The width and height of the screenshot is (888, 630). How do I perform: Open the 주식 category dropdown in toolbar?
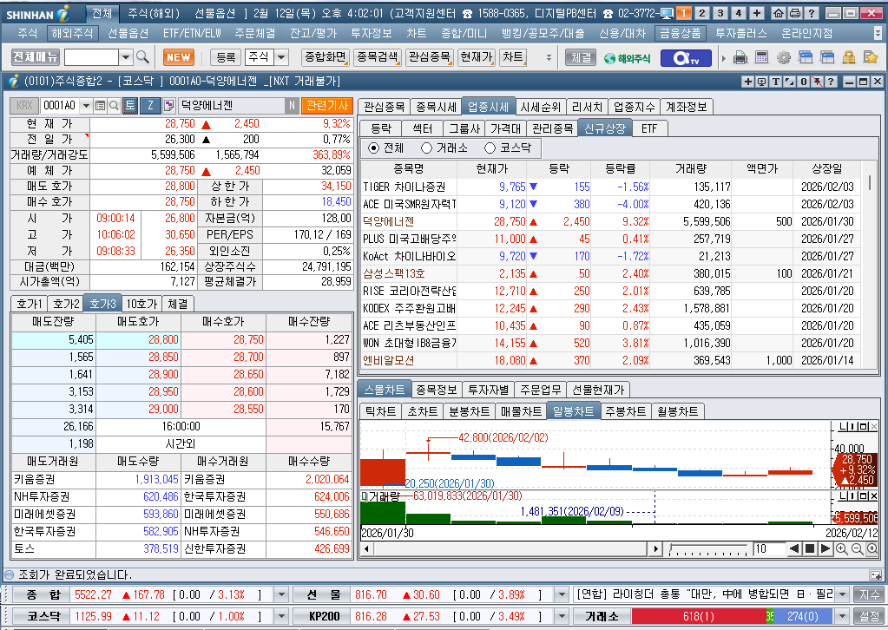(281, 57)
